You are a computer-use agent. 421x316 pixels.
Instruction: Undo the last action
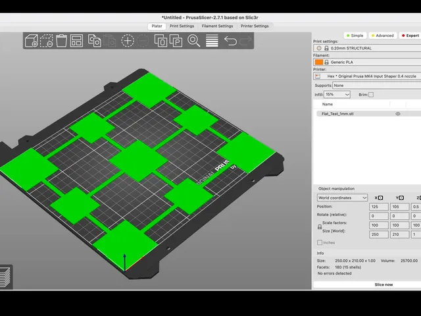pos(230,41)
